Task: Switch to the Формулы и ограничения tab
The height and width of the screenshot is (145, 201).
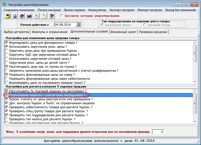Action: (x=50, y=32)
